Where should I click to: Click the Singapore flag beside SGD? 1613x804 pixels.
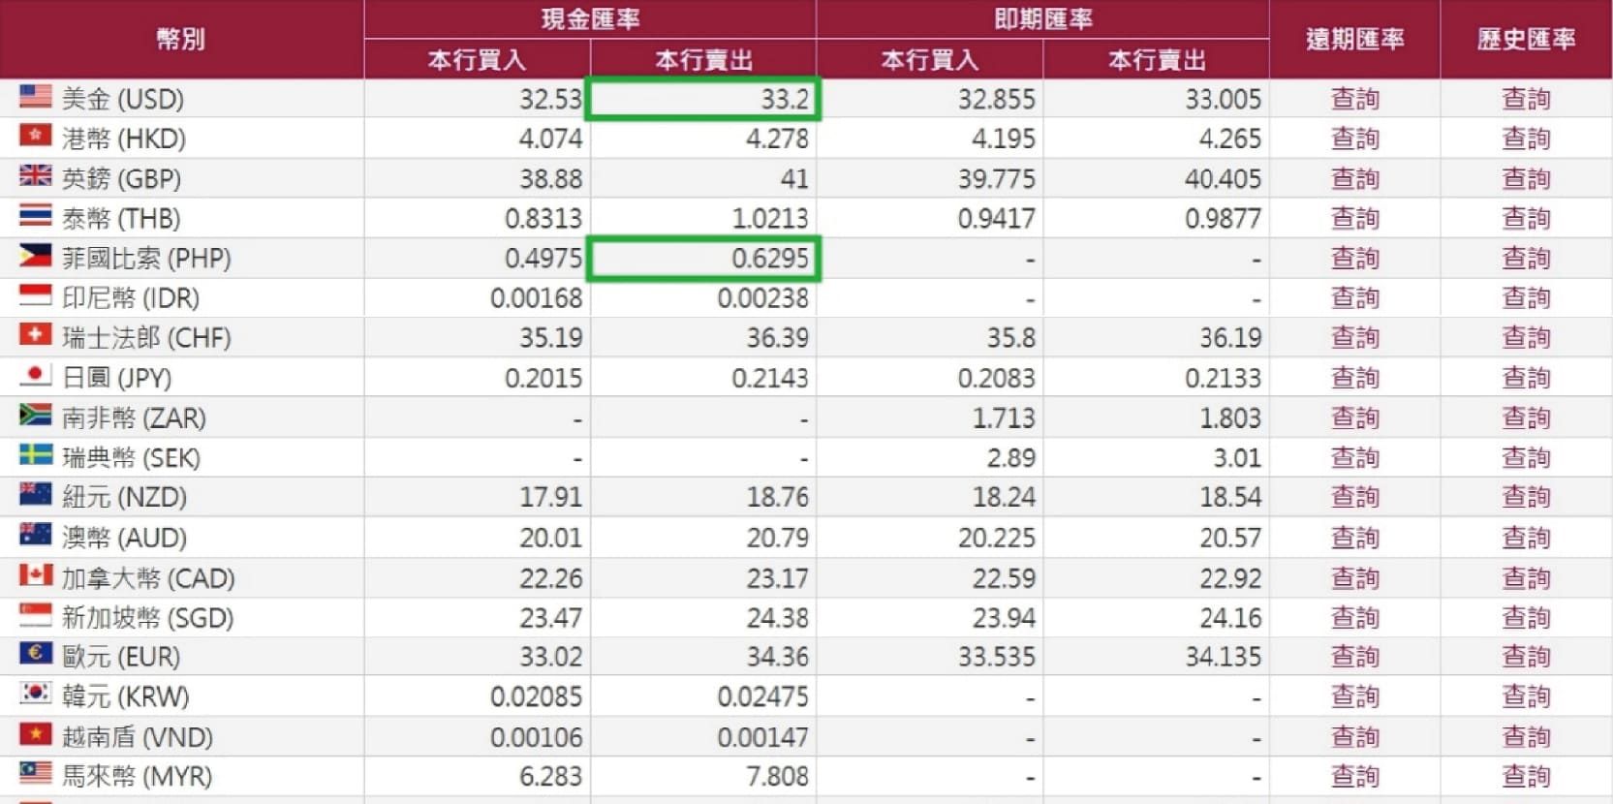pyautogui.click(x=36, y=615)
